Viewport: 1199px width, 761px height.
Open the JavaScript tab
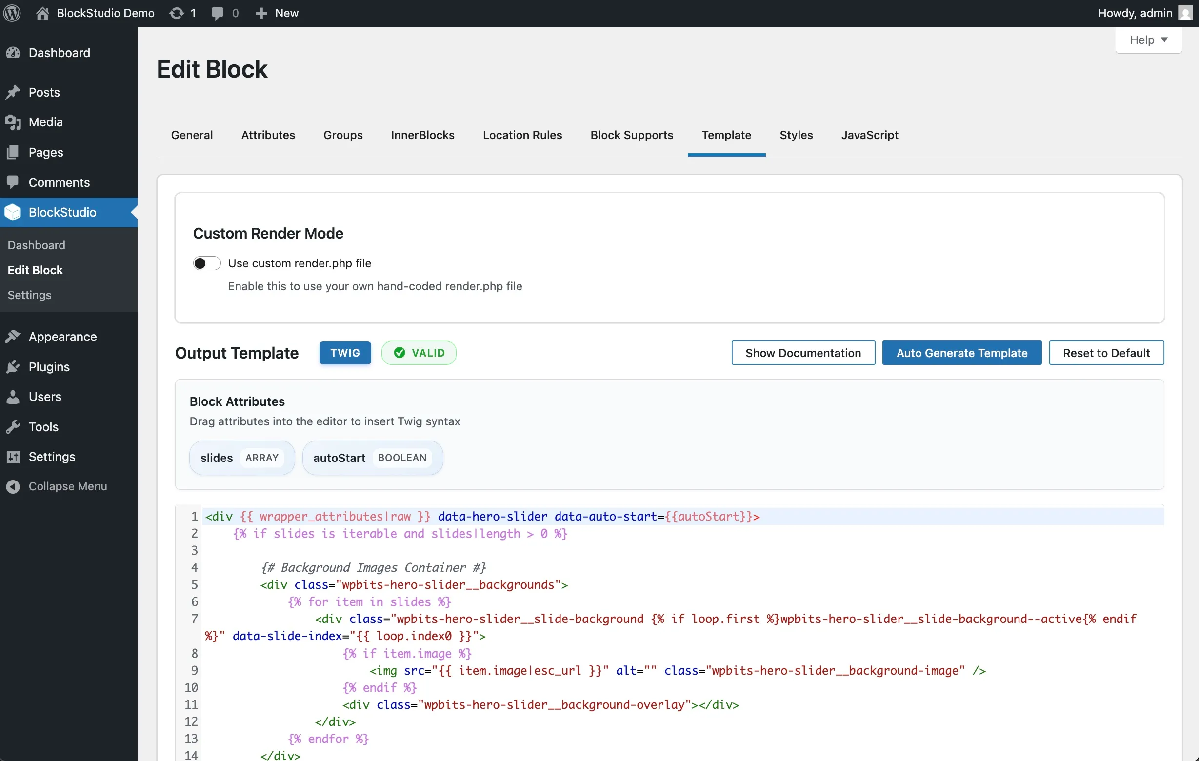pos(870,135)
